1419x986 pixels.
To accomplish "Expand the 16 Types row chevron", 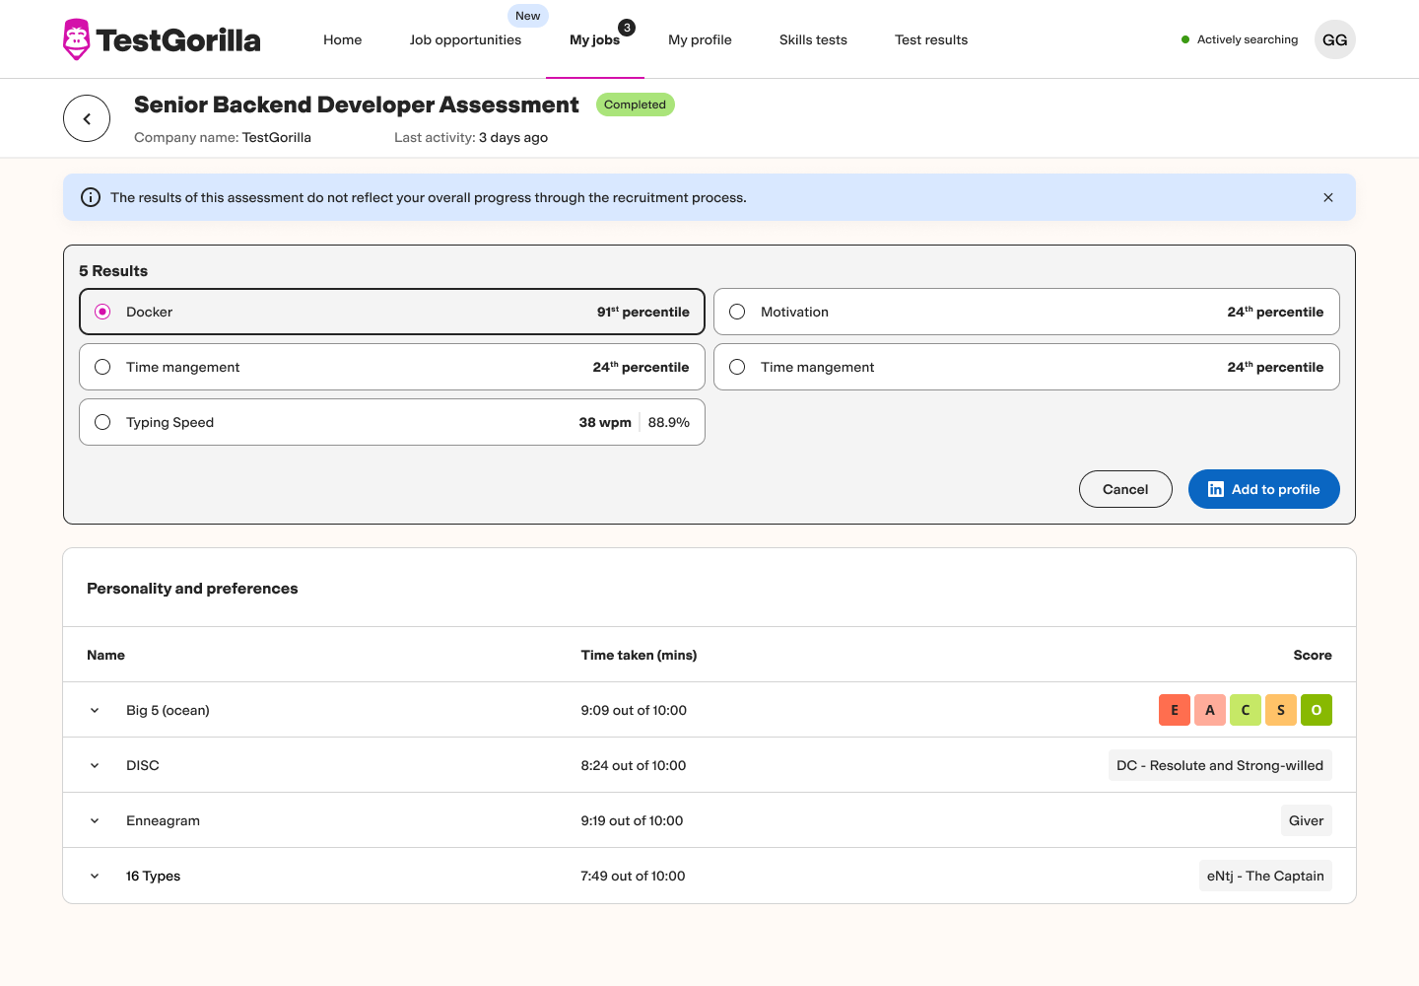I will click(95, 876).
